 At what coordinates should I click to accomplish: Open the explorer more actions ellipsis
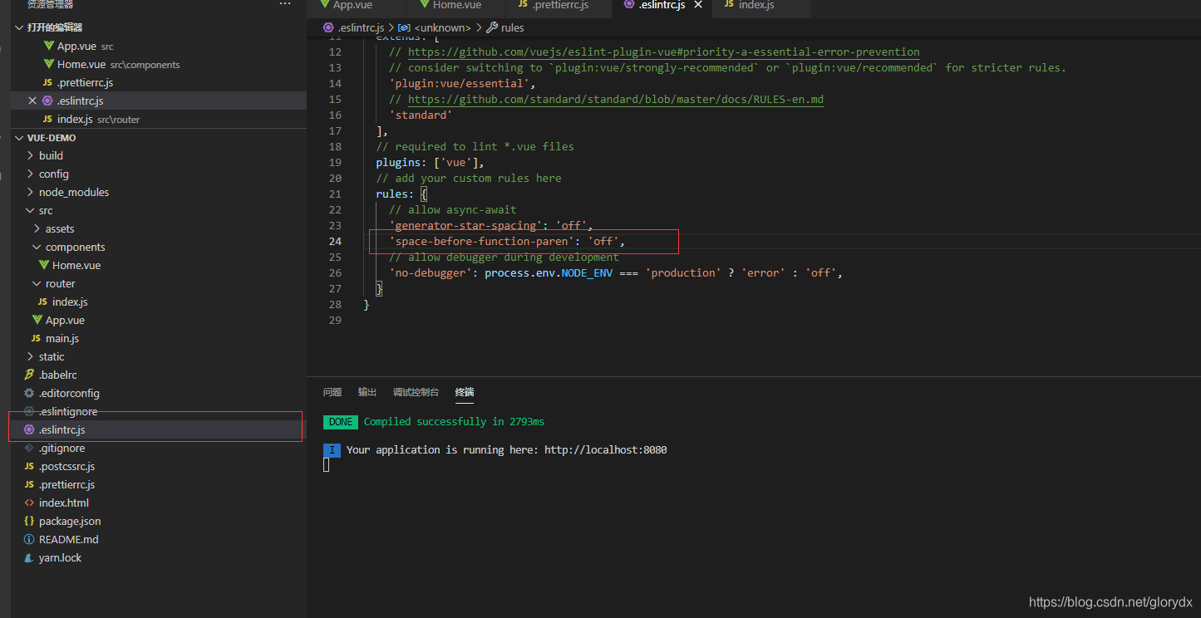coord(285,4)
